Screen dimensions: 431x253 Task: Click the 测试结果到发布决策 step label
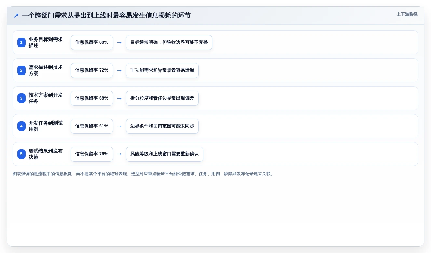tap(46, 154)
